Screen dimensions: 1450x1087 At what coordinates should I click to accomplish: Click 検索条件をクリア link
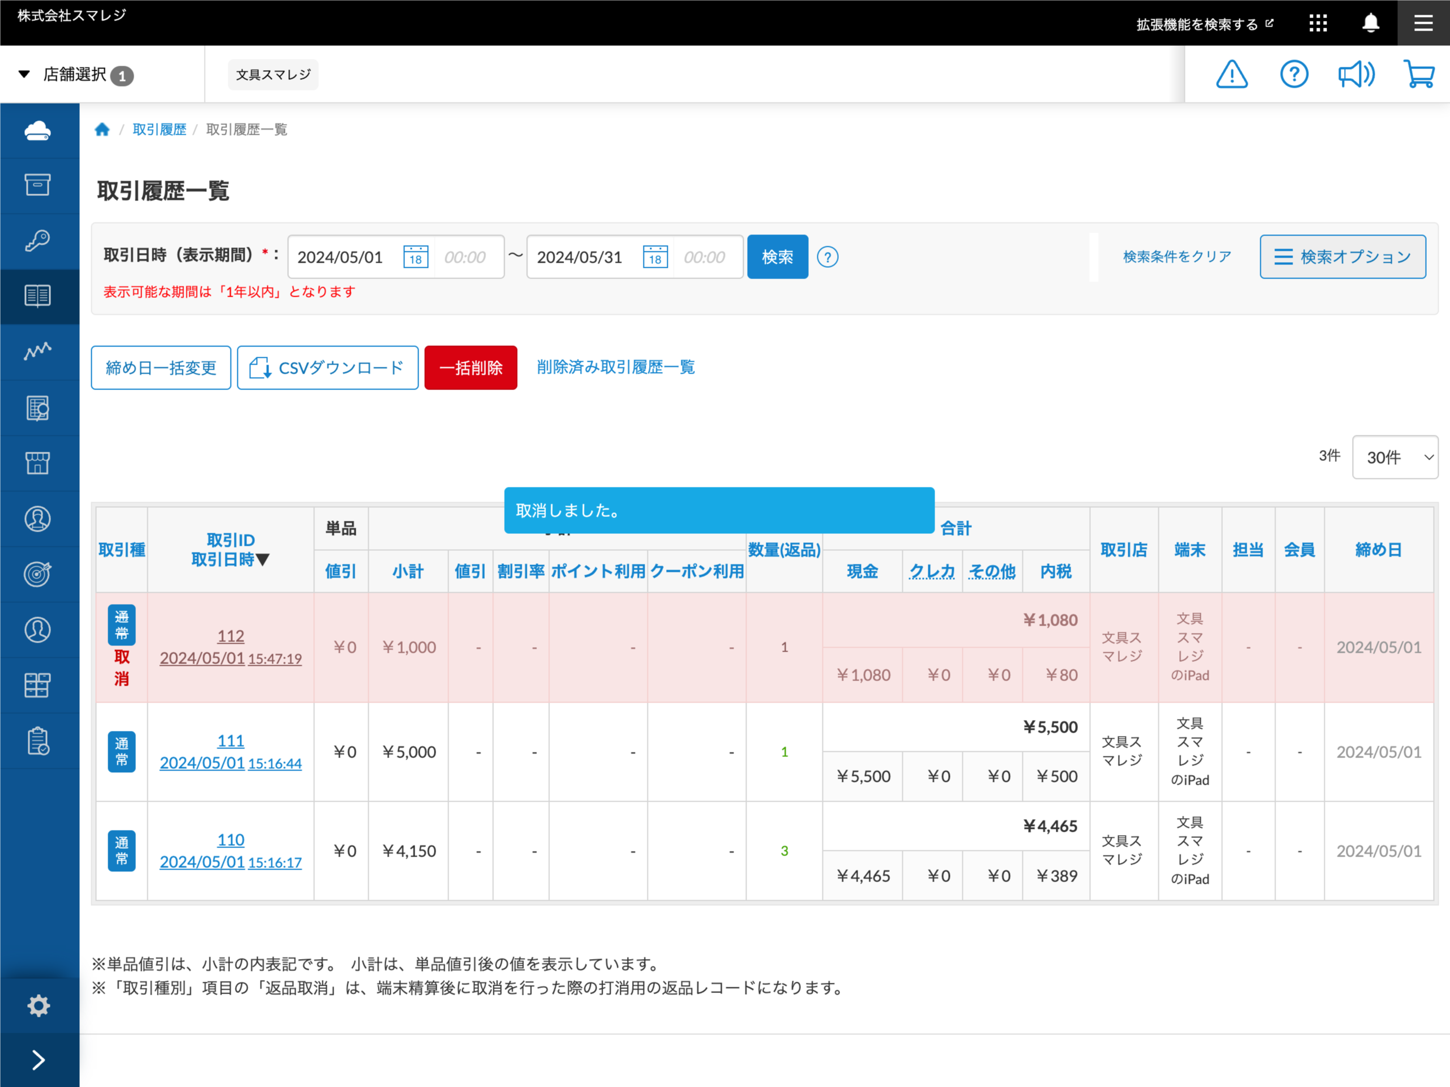[x=1176, y=257]
